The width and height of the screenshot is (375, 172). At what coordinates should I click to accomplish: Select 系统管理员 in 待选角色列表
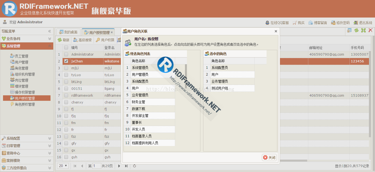[x=149, y=68]
